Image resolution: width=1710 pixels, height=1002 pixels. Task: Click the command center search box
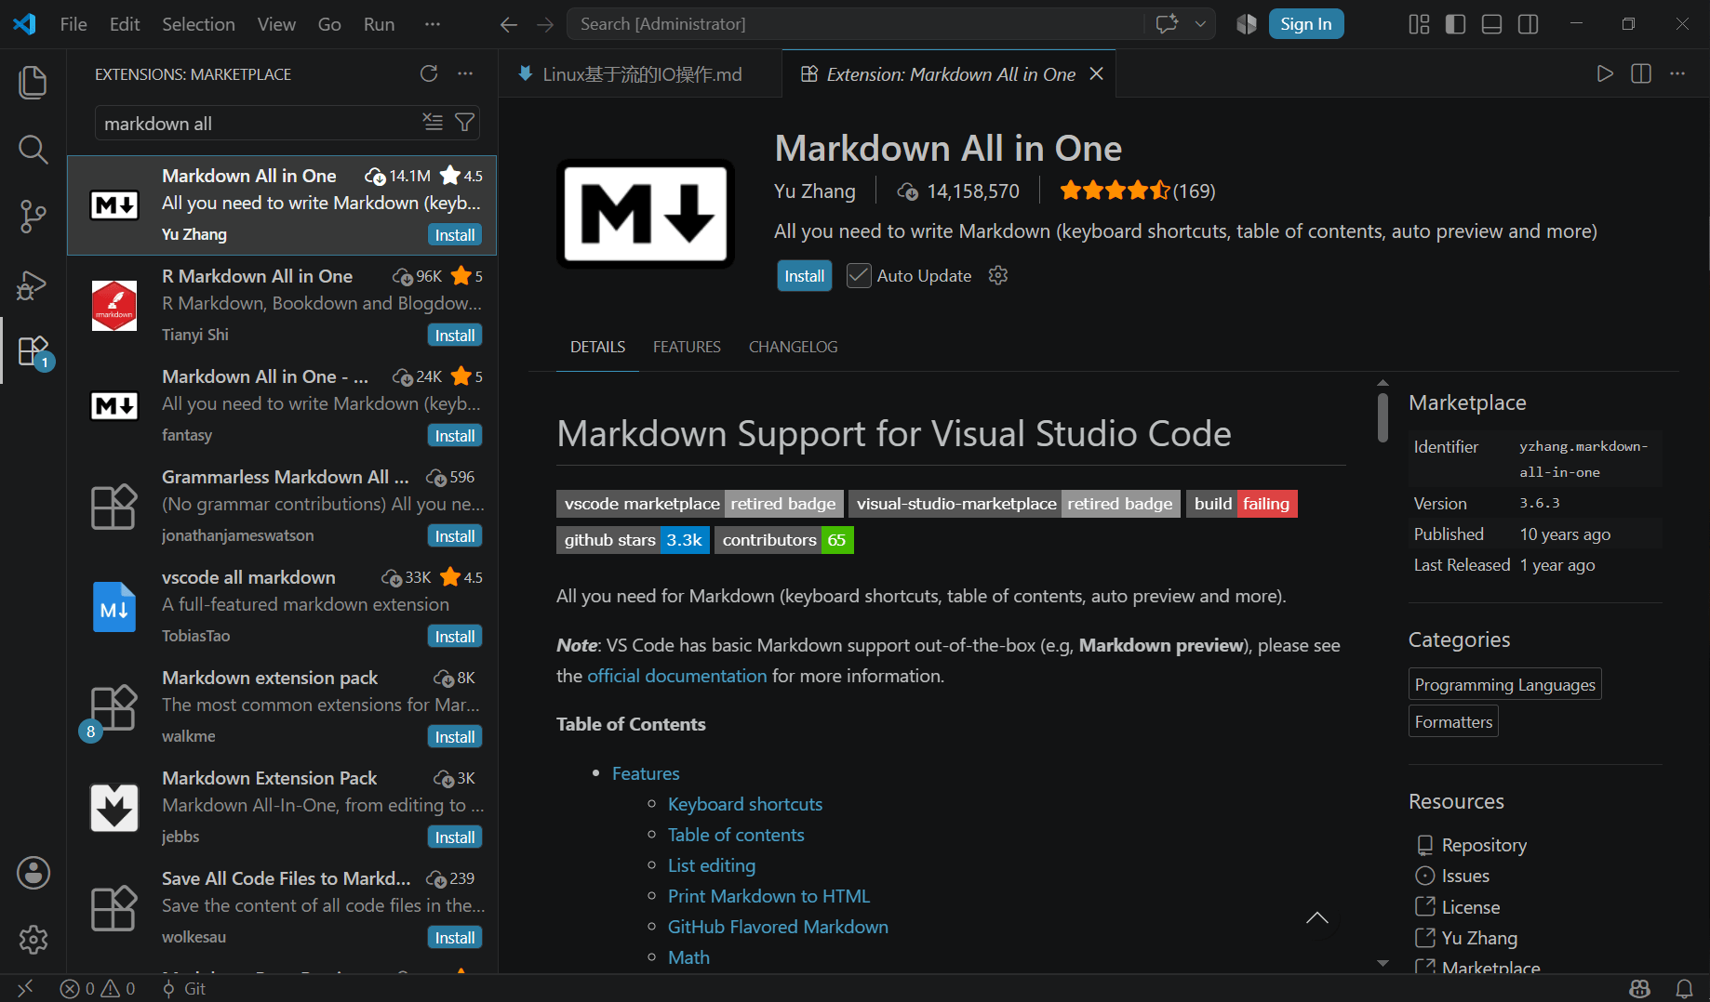[x=856, y=24]
